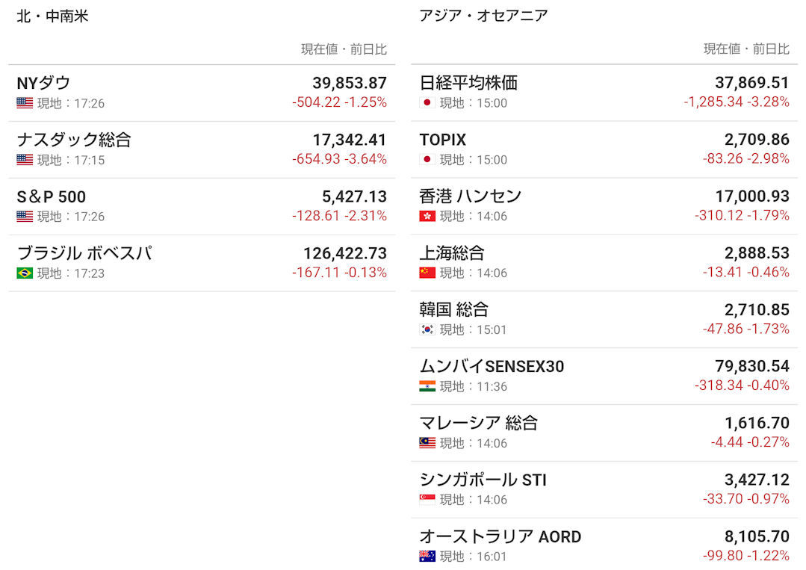806x570 pixels.
Task: Click the Japan flag under 日経平均株価
Action: coord(427,103)
